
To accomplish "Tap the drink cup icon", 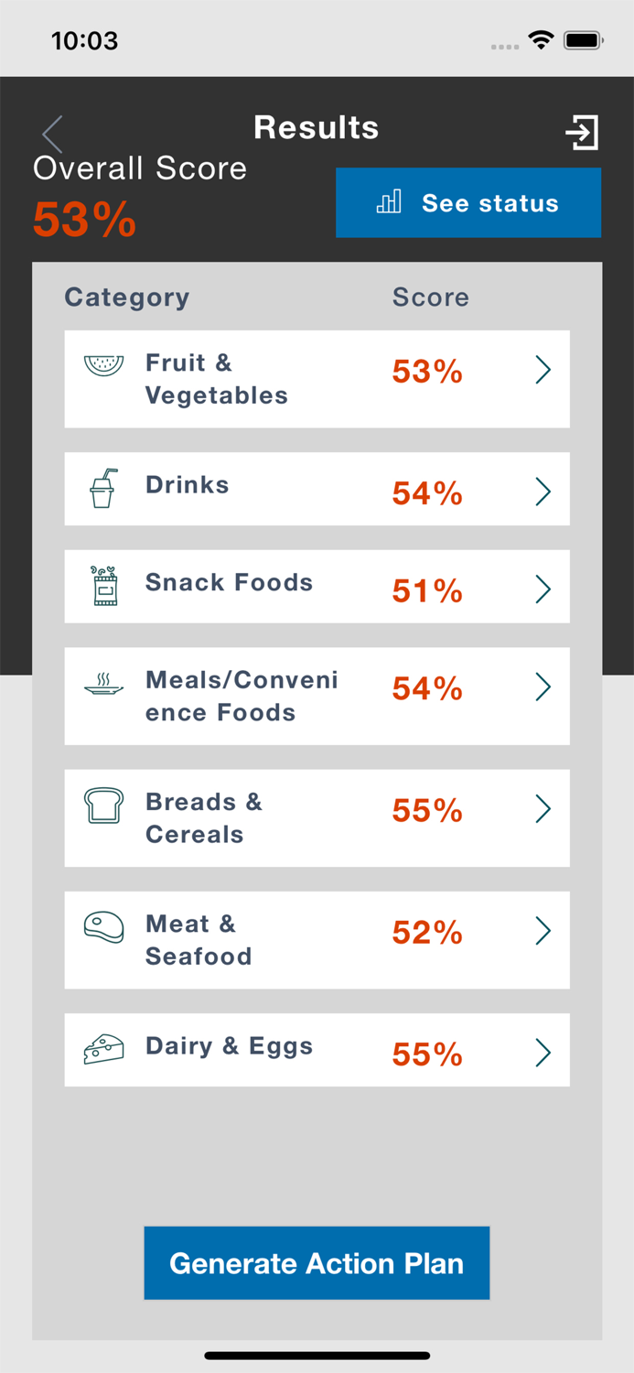I will coord(102,489).
